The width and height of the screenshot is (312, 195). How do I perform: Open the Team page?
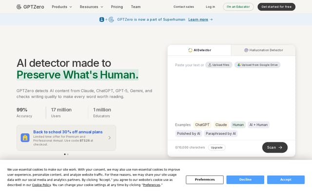point(136,7)
